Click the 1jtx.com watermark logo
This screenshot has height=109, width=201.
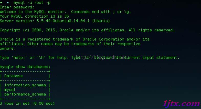pos(181,103)
